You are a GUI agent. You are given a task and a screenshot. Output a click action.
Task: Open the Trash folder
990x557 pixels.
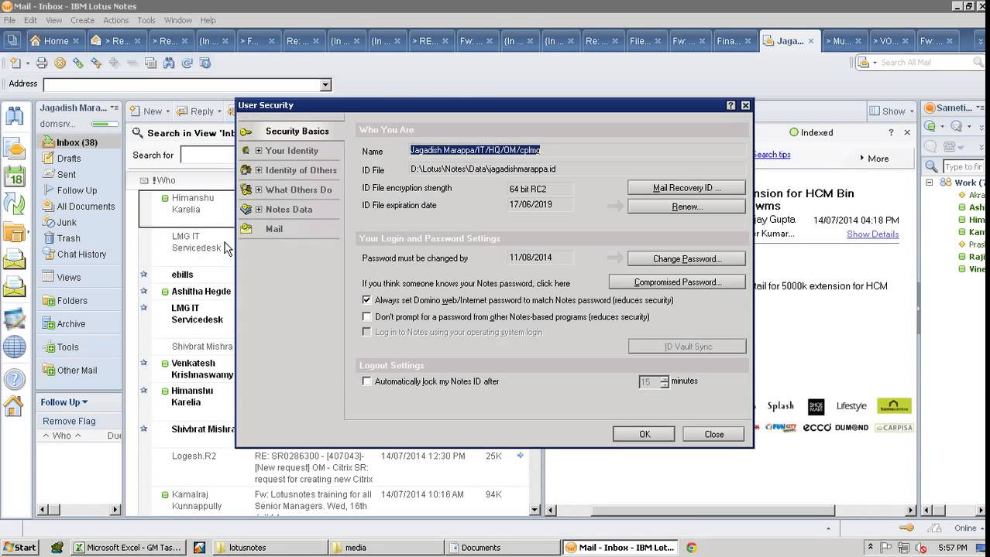(68, 238)
